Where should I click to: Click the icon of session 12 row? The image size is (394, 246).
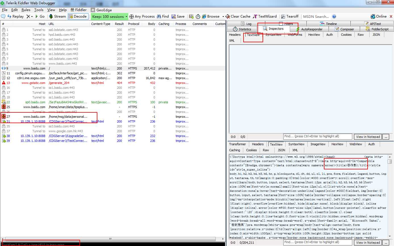4,78
